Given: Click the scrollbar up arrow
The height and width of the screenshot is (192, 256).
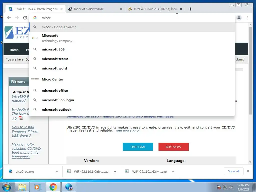Looking at the screenshot, I should coord(250,25).
